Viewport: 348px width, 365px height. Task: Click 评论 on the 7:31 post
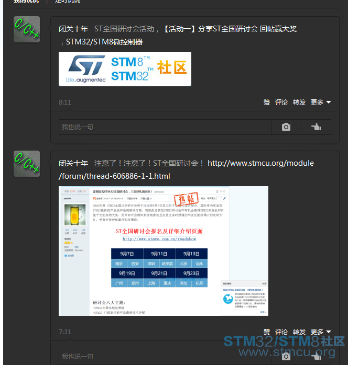(x=281, y=332)
